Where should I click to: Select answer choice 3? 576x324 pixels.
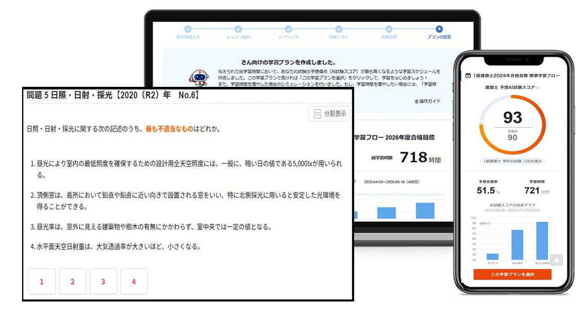tap(103, 282)
